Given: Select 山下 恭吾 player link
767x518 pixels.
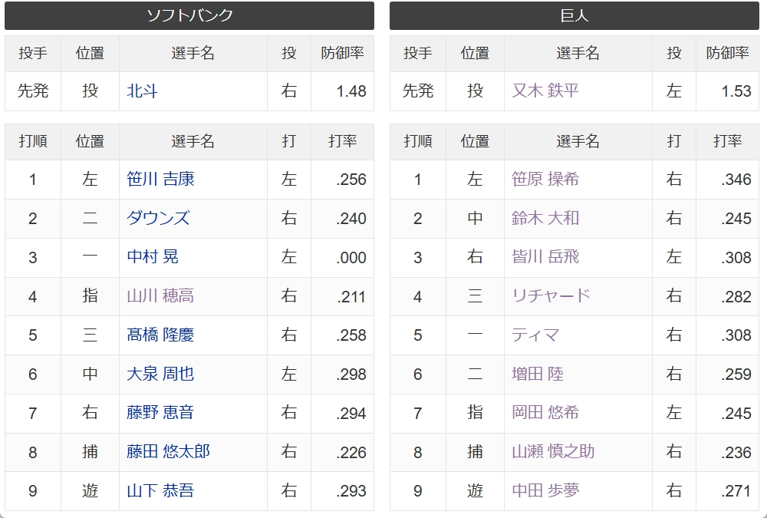Looking at the screenshot, I should [160, 490].
